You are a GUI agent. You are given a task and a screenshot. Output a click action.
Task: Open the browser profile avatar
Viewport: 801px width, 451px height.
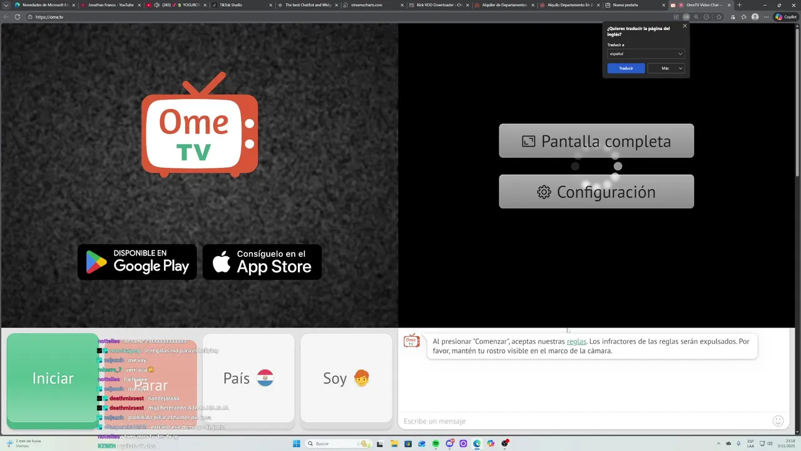(x=755, y=17)
